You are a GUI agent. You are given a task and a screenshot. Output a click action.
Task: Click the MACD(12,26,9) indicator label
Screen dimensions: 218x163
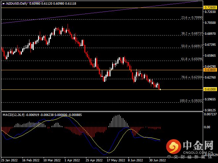[14, 115]
